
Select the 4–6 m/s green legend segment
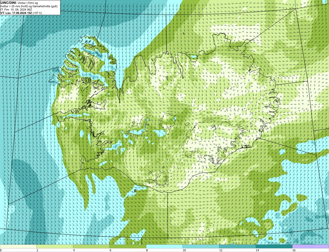pyautogui.click(x=91, y=246)
